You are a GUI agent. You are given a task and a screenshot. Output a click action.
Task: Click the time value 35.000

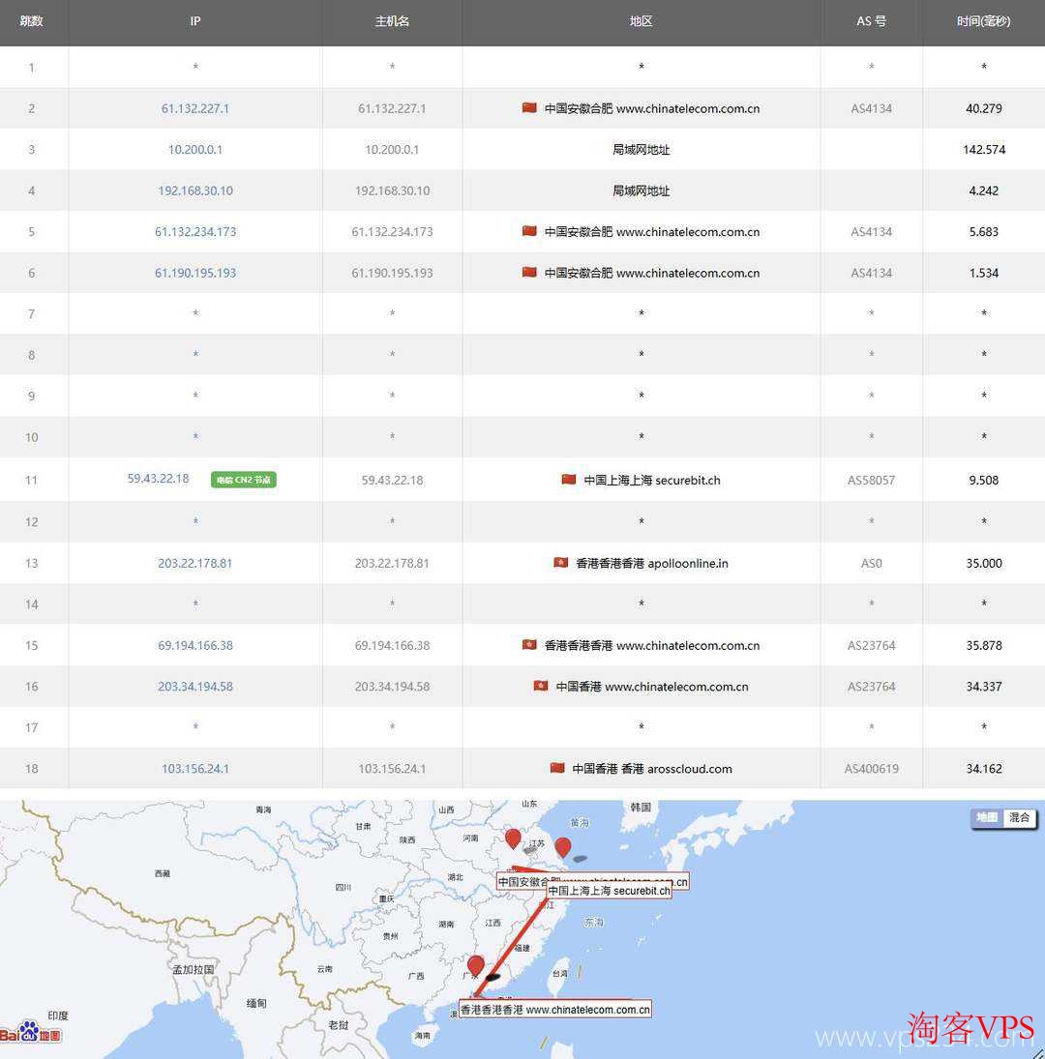pyautogui.click(x=983, y=563)
